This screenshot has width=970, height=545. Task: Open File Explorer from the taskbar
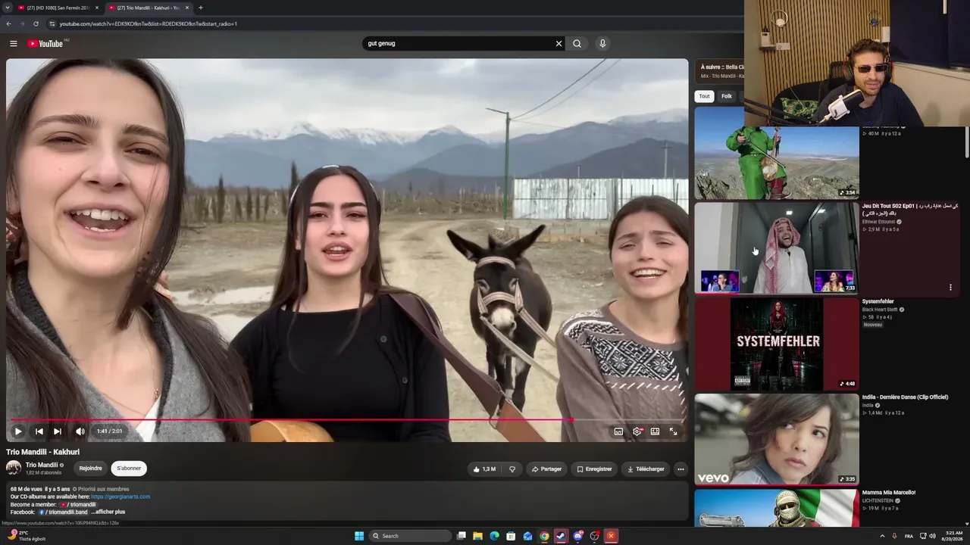coord(477,536)
